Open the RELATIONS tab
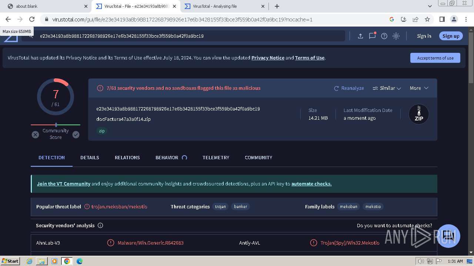The image size is (474, 266). [127, 157]
